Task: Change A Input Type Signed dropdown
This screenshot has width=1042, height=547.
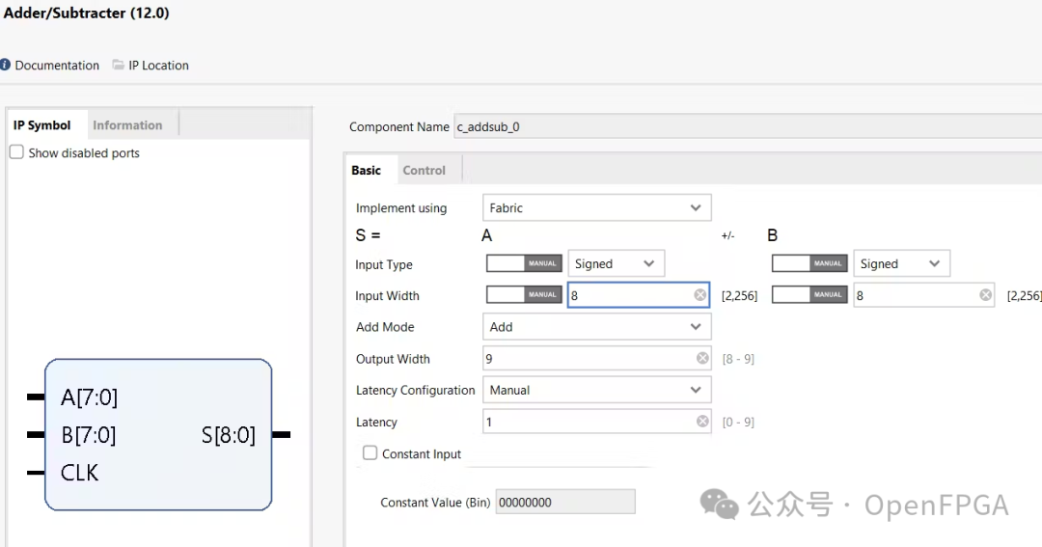Action: (616, 263)
